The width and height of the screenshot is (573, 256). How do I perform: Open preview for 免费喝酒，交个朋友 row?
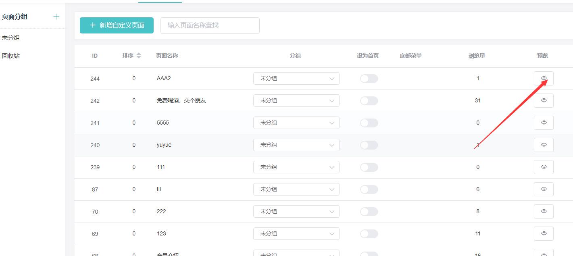[x=544, y=100]
